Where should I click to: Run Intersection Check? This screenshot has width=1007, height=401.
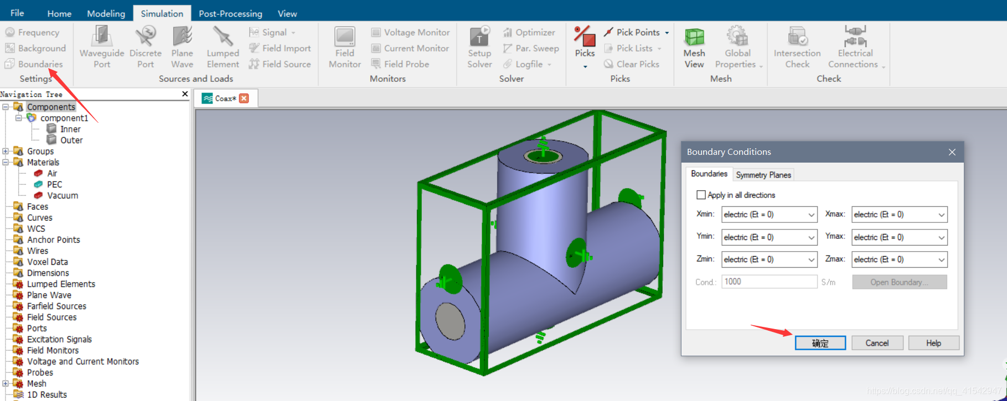pyautogui.click(x=797, y=48)
